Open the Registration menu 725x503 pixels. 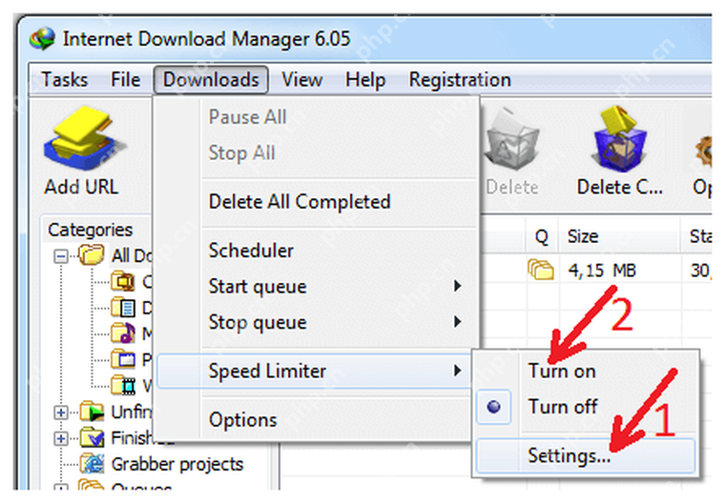coord(460,80)
